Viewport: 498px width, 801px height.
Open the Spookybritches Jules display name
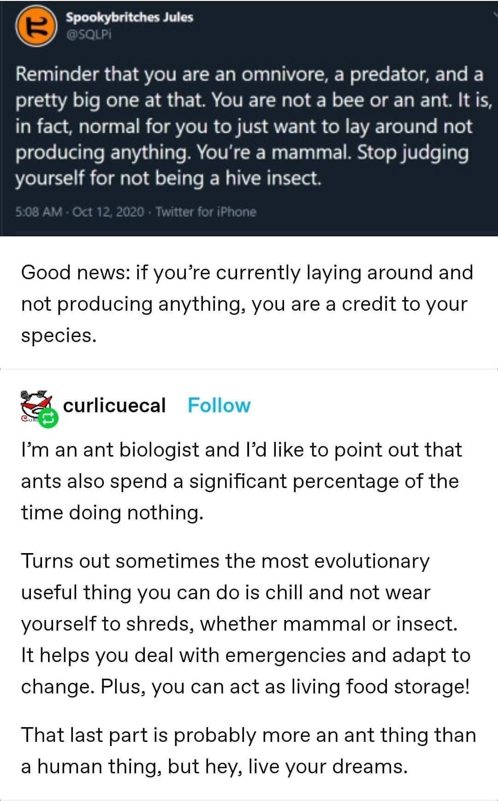(x=129, y=18)
